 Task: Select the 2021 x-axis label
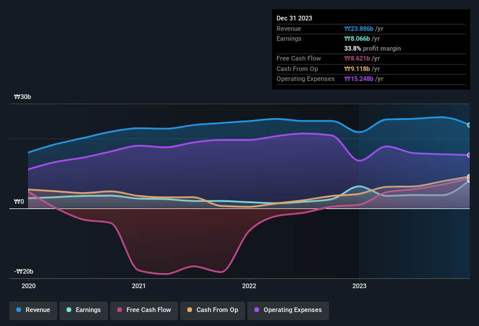(x=139, y=286)
